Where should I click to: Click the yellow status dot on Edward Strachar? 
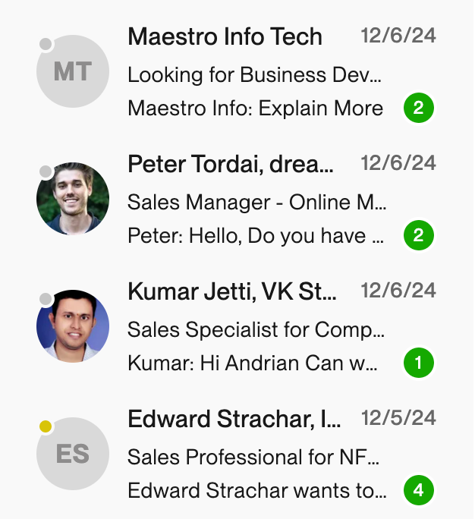click(46, 426)
